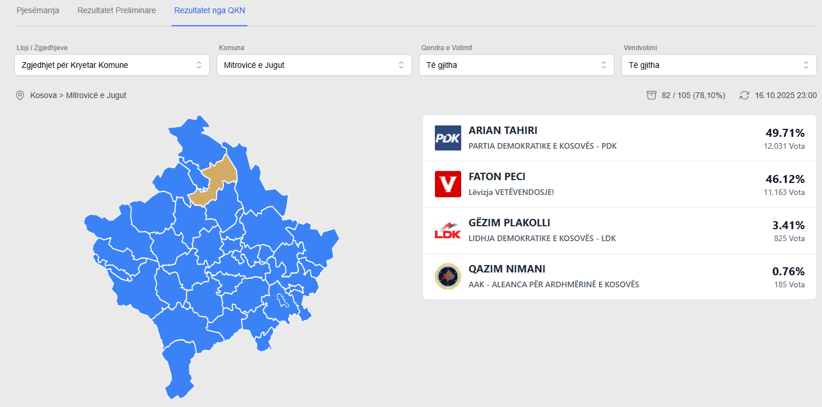Click the LDK party logo

point(447,230)
